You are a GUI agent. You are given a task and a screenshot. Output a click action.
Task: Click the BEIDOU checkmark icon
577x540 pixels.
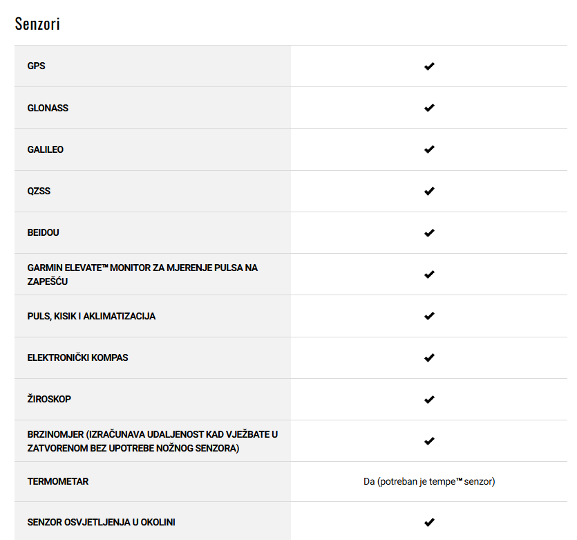tap(429, 232)
